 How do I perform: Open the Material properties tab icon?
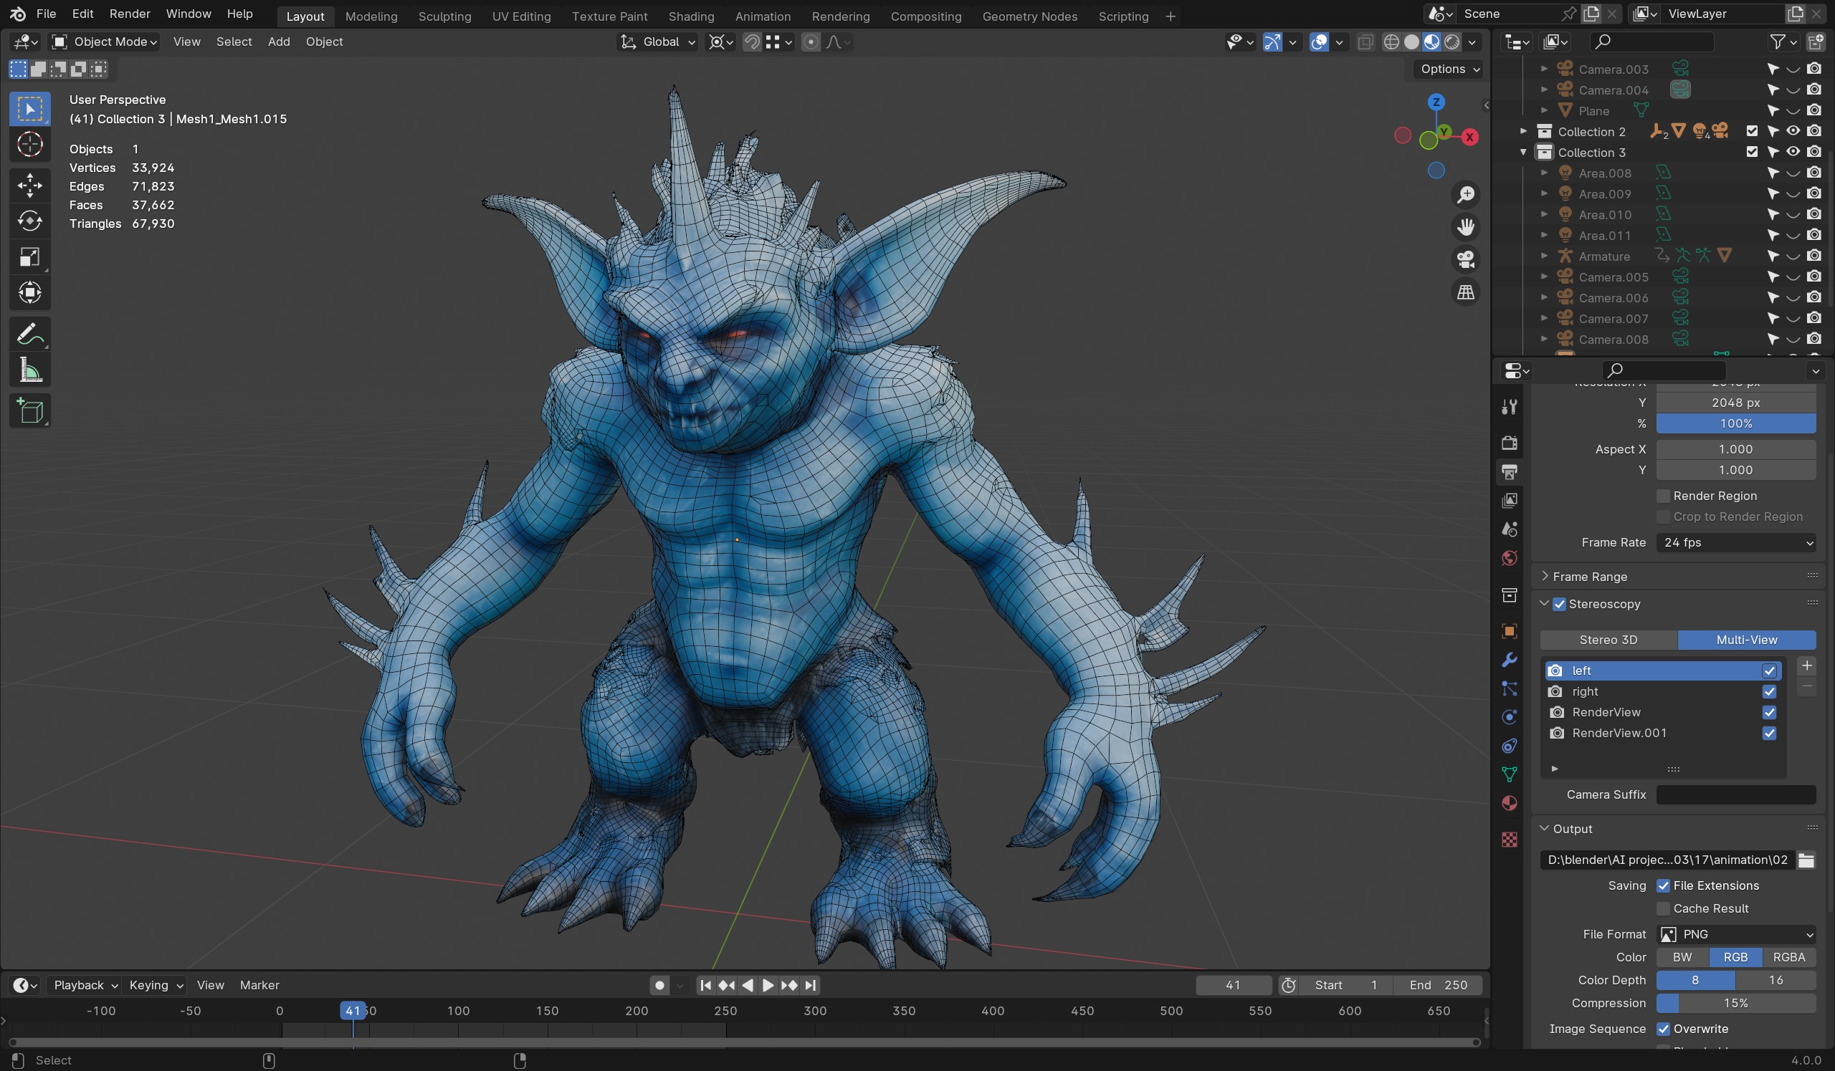click(x=1510, y=803)
